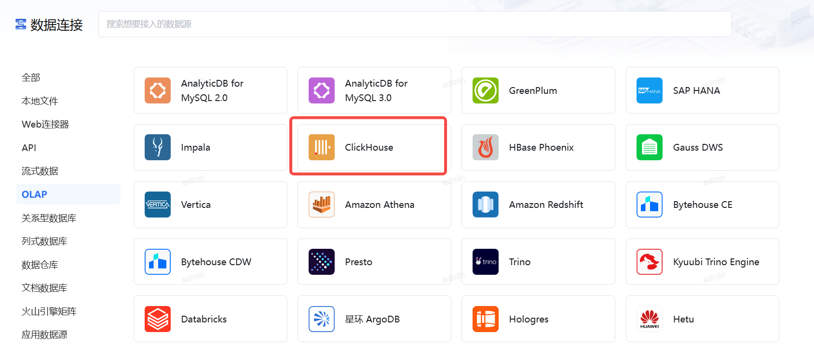Click the Trino logo icon
Screen dimensions: 814x359
pyautogui.click(x=485, y=262)
